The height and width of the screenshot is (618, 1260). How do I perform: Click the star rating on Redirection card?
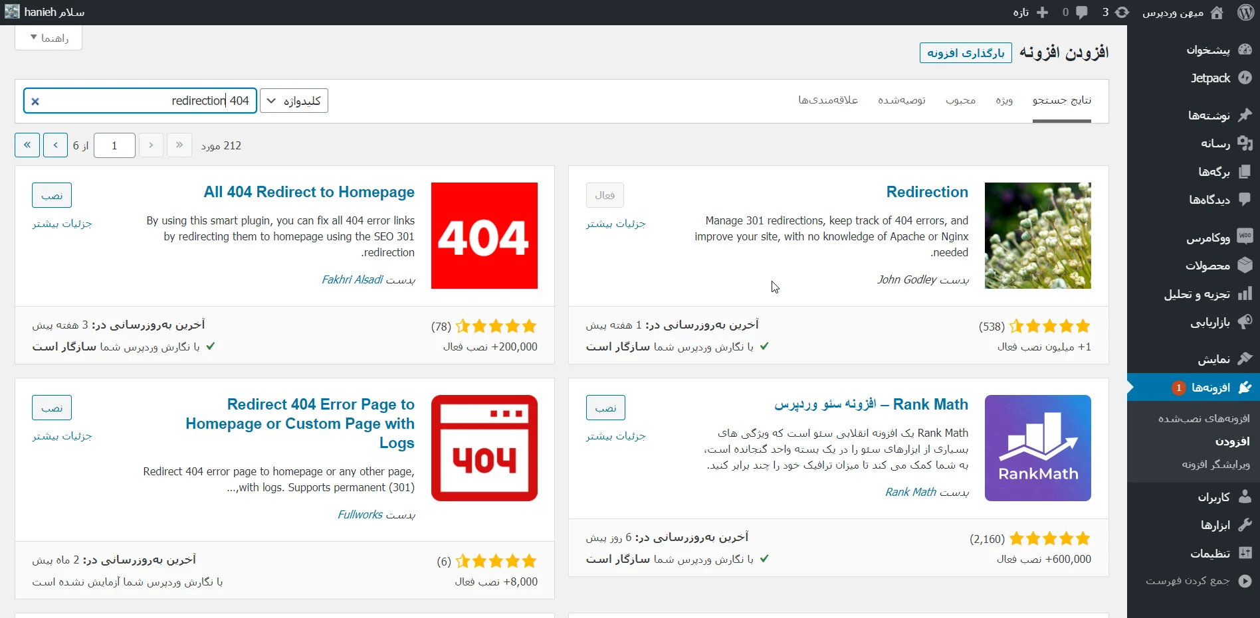pos(1050,326)
